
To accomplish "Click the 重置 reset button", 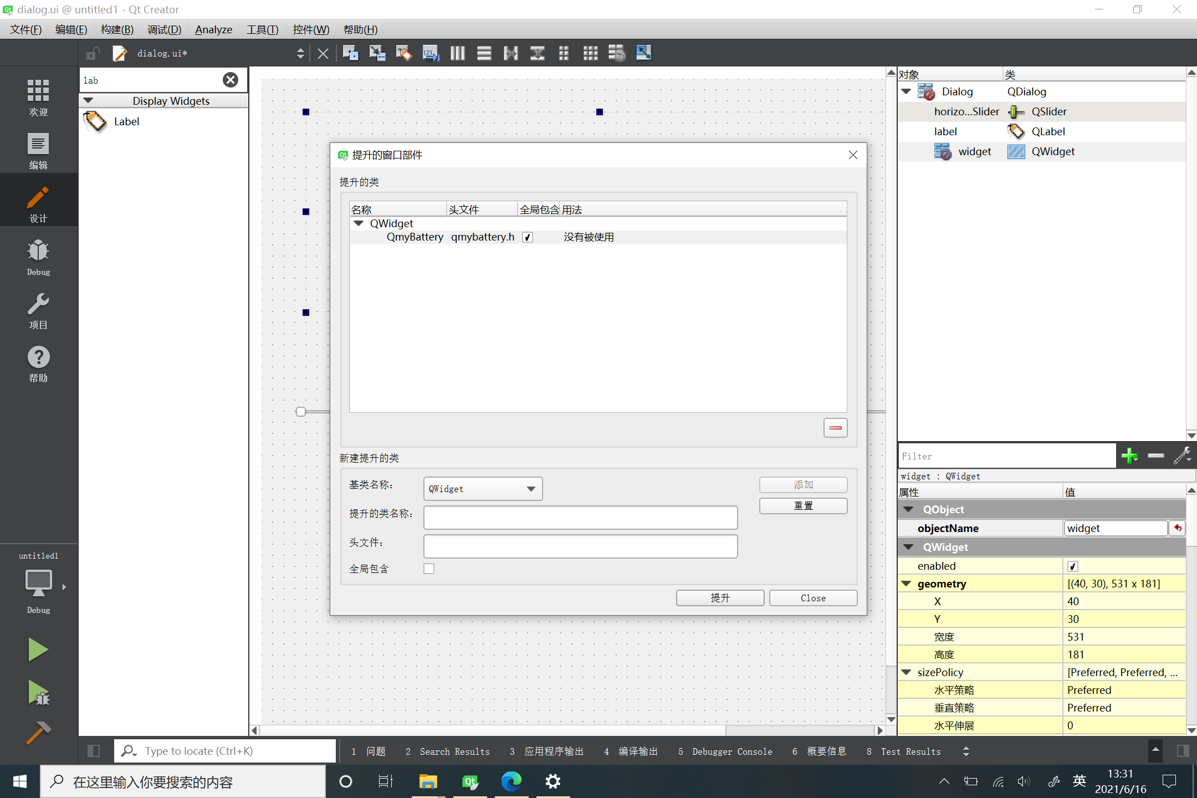I will click(803, 505).
